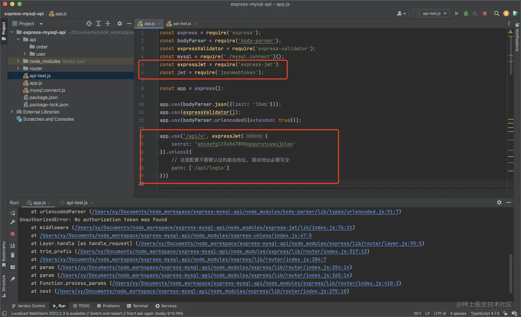The width and height of the screenshot is (521, 317).
Task: Open Project panel settings gear
Action: (x=120, y=23)
